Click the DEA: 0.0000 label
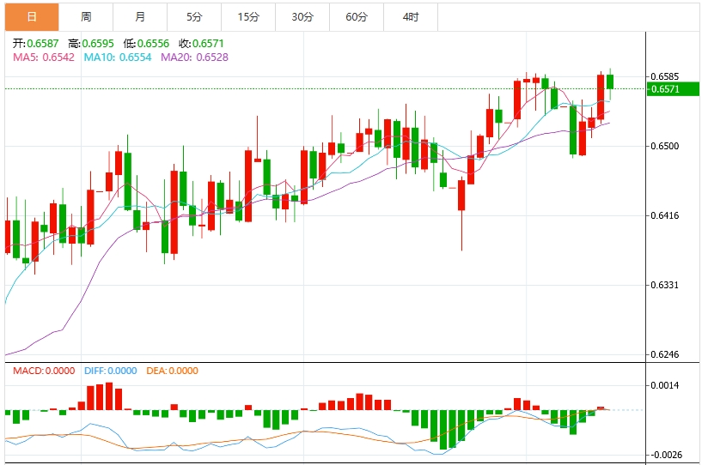 tap(173, 371)
